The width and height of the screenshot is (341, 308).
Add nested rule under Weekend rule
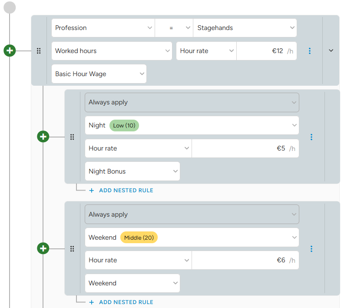121,302
